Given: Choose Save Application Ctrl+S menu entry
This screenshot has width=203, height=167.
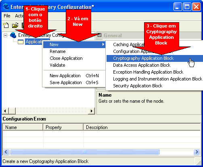Looking at the screenshot, I should coord(74,82).
